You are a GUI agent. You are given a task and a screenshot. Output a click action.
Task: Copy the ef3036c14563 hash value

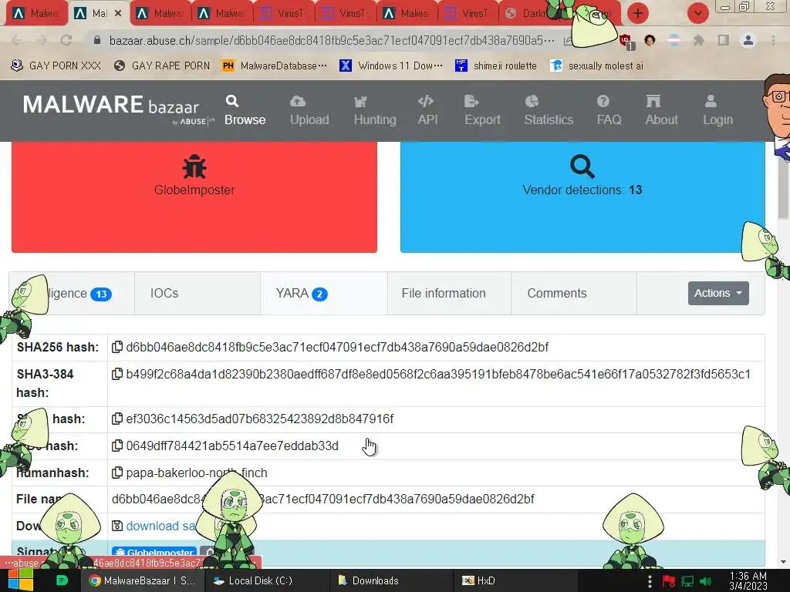[x=117, y=419]
